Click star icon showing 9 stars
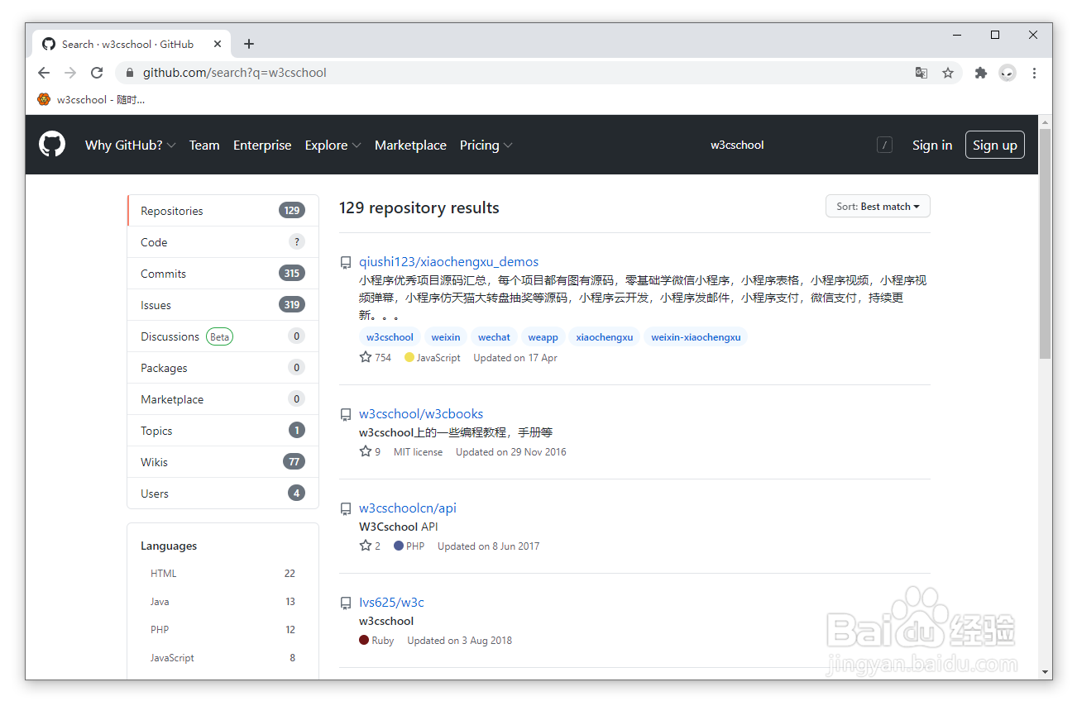1077x701 pixels. [366, 451]
